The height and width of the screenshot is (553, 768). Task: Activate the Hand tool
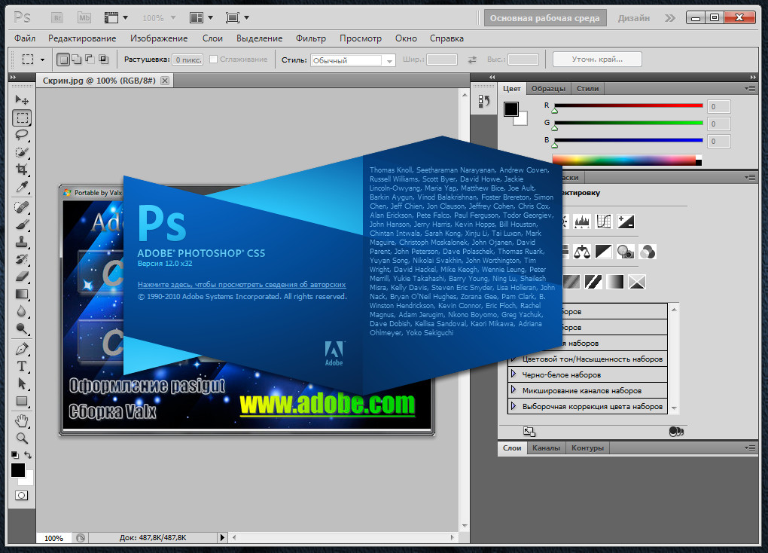coord(22,420)
